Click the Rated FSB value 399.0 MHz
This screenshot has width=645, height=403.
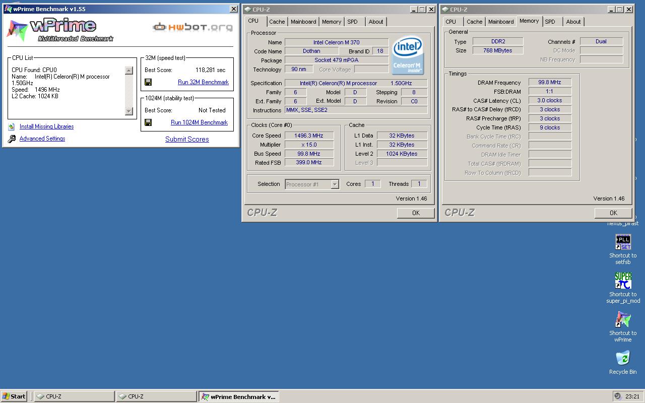point(309,163)
